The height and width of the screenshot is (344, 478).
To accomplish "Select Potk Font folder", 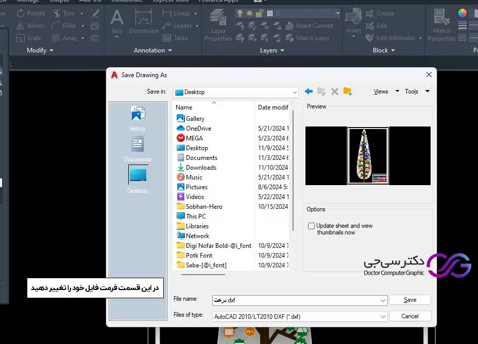I will [x=194, y=255].
